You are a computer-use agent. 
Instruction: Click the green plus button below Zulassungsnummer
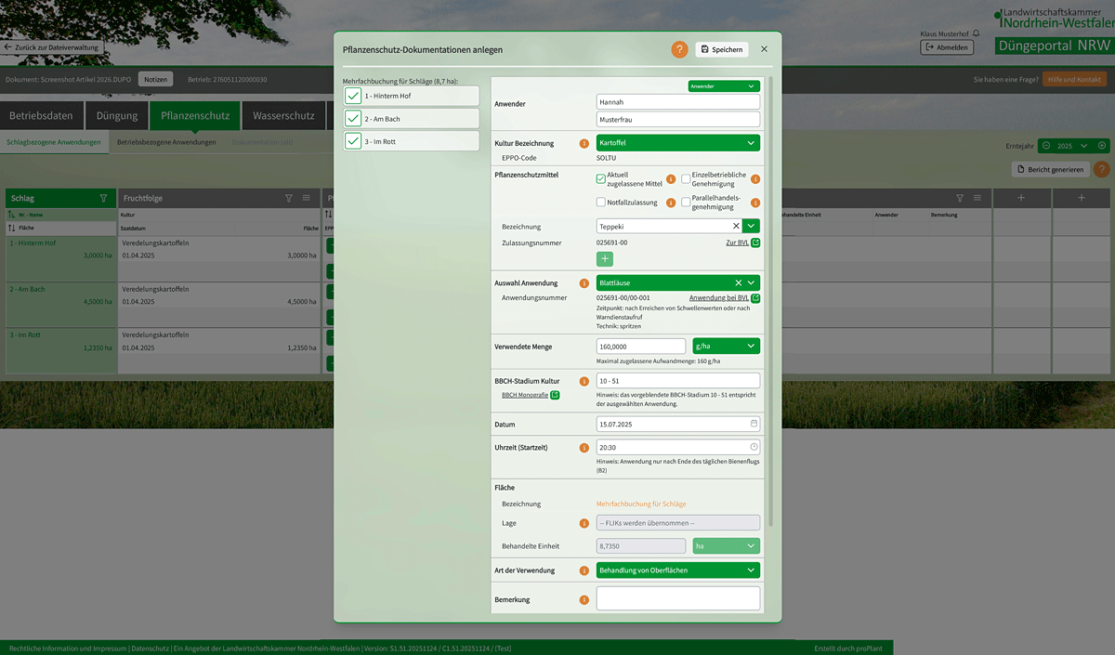605,259
